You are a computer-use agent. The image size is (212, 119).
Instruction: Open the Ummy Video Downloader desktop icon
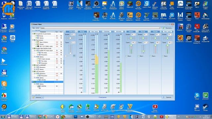[x=155, y=108]
